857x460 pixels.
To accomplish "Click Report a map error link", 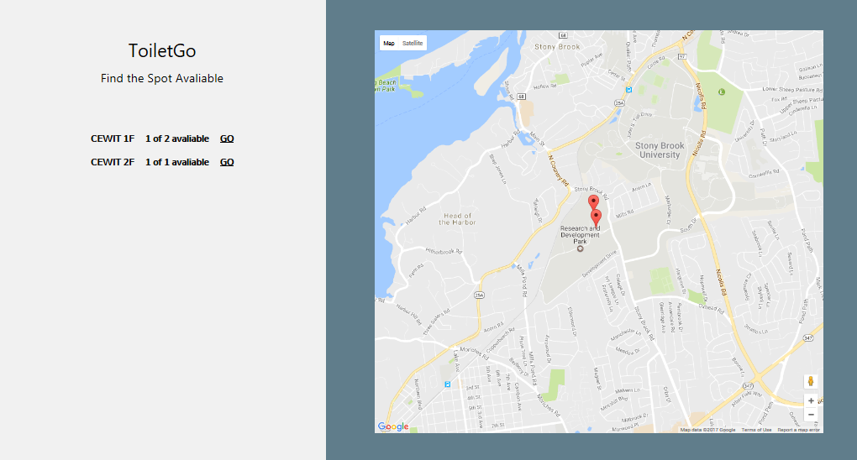I will pyautogui.click(x=798, y=430).
